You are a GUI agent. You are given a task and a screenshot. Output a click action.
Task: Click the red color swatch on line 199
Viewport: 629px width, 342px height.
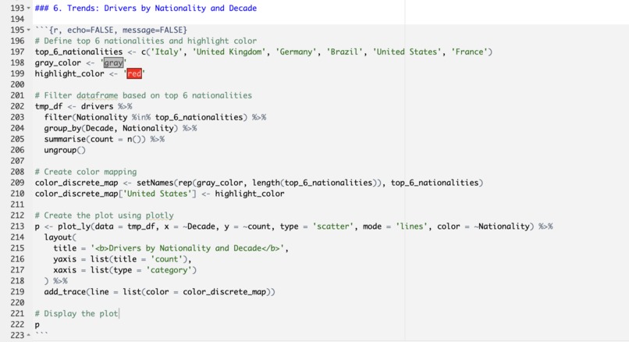click(134, 73)
